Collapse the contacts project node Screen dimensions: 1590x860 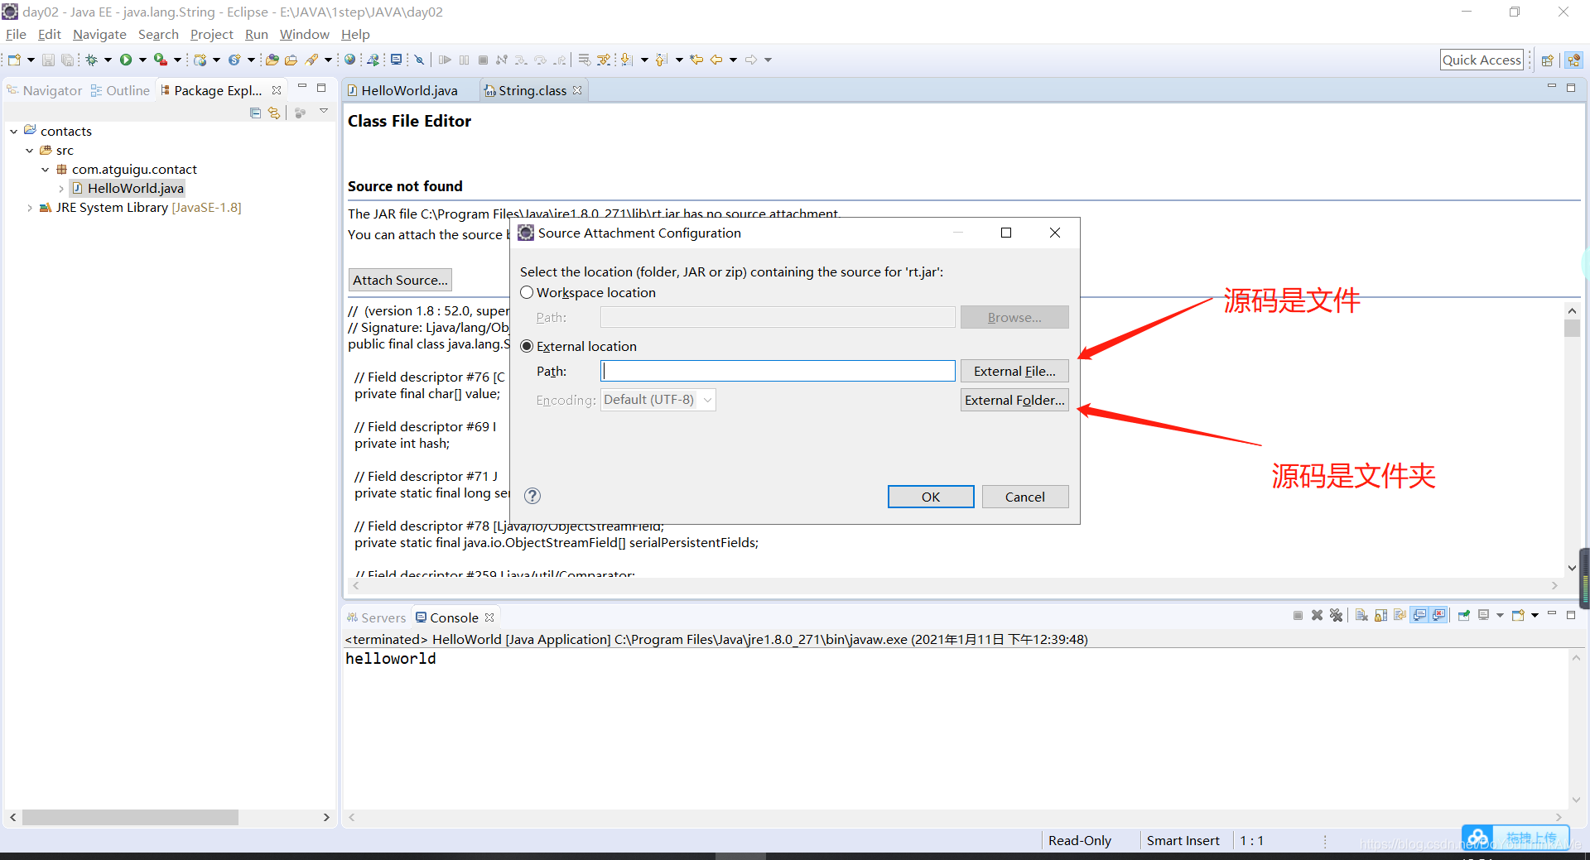(13, 132)
